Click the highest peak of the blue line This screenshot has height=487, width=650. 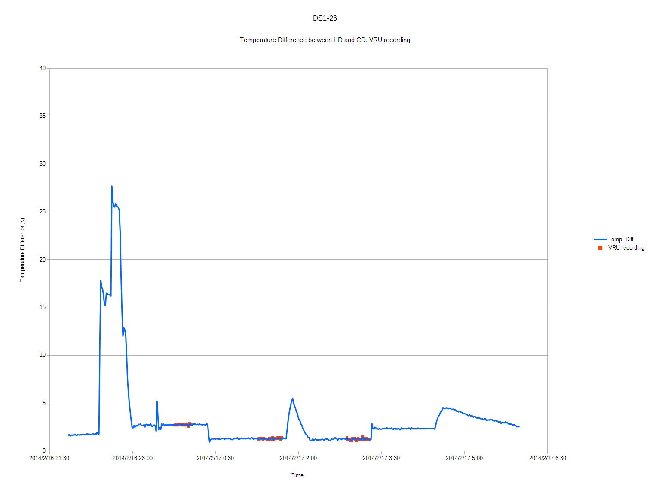click(x=112, y=186)
